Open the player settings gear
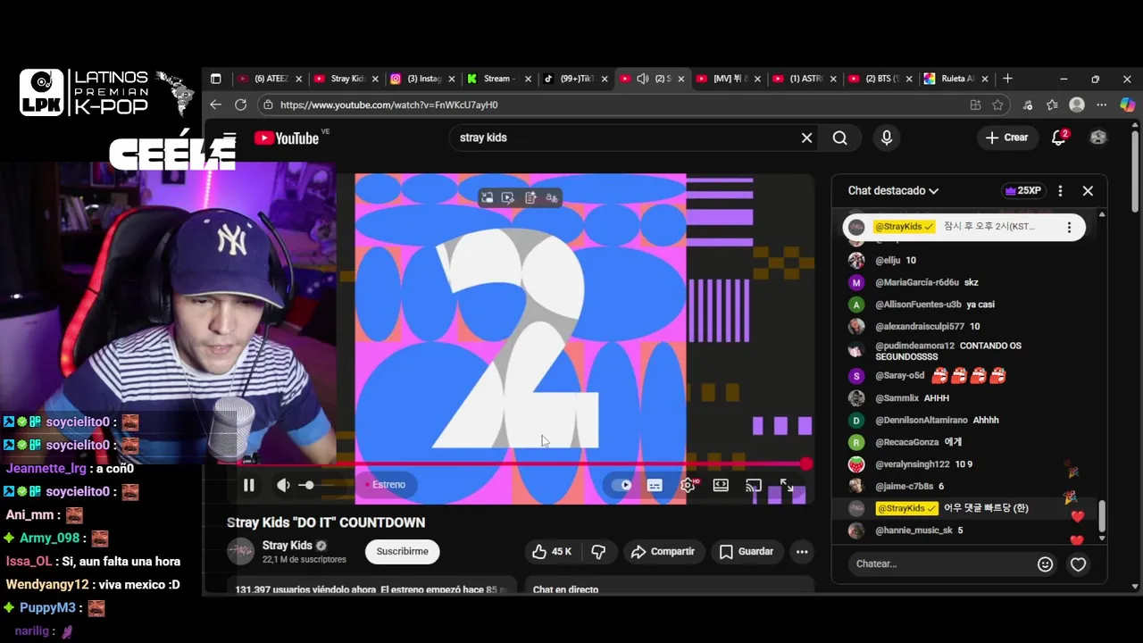 (688, 485)
